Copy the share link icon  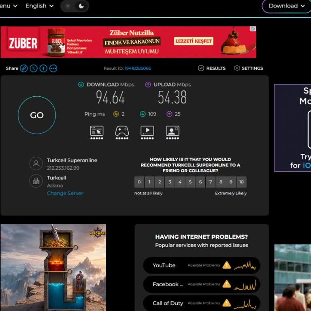click(x=24, y=68)
